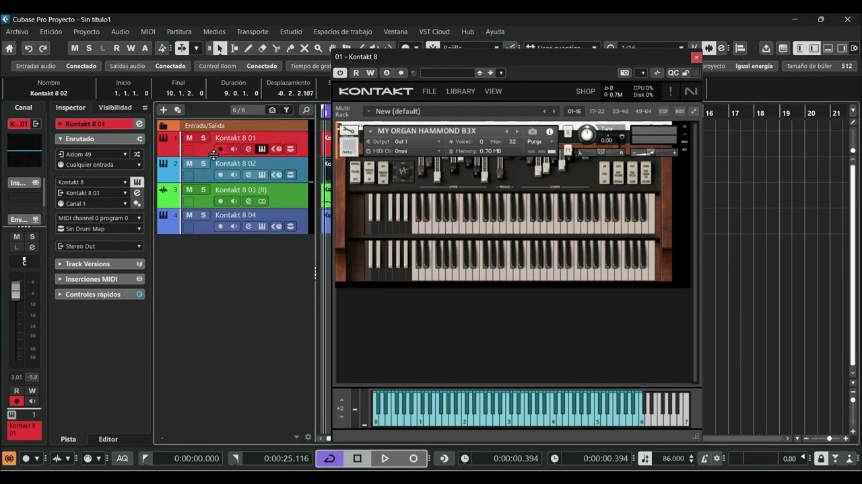Click the Native Instruments logo
Image resolution: width=862 pixels, height=484 pixels.
click(x=691, y=91)
